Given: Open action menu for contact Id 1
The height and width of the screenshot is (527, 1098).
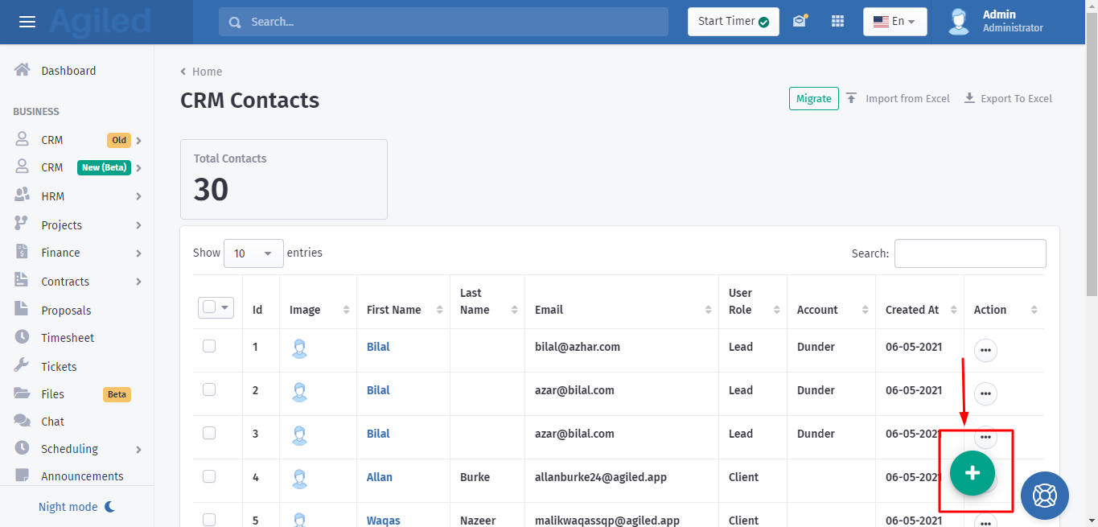Looking at the screenshot, I should point(985,351).
